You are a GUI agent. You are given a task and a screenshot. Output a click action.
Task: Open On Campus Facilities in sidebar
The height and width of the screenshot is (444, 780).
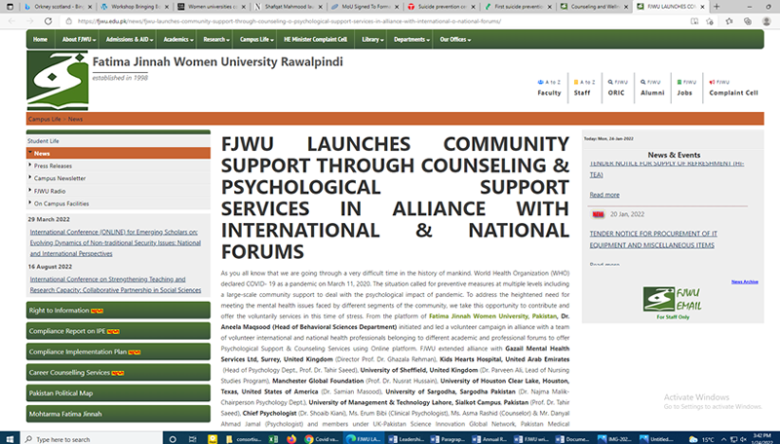[118, 203]
